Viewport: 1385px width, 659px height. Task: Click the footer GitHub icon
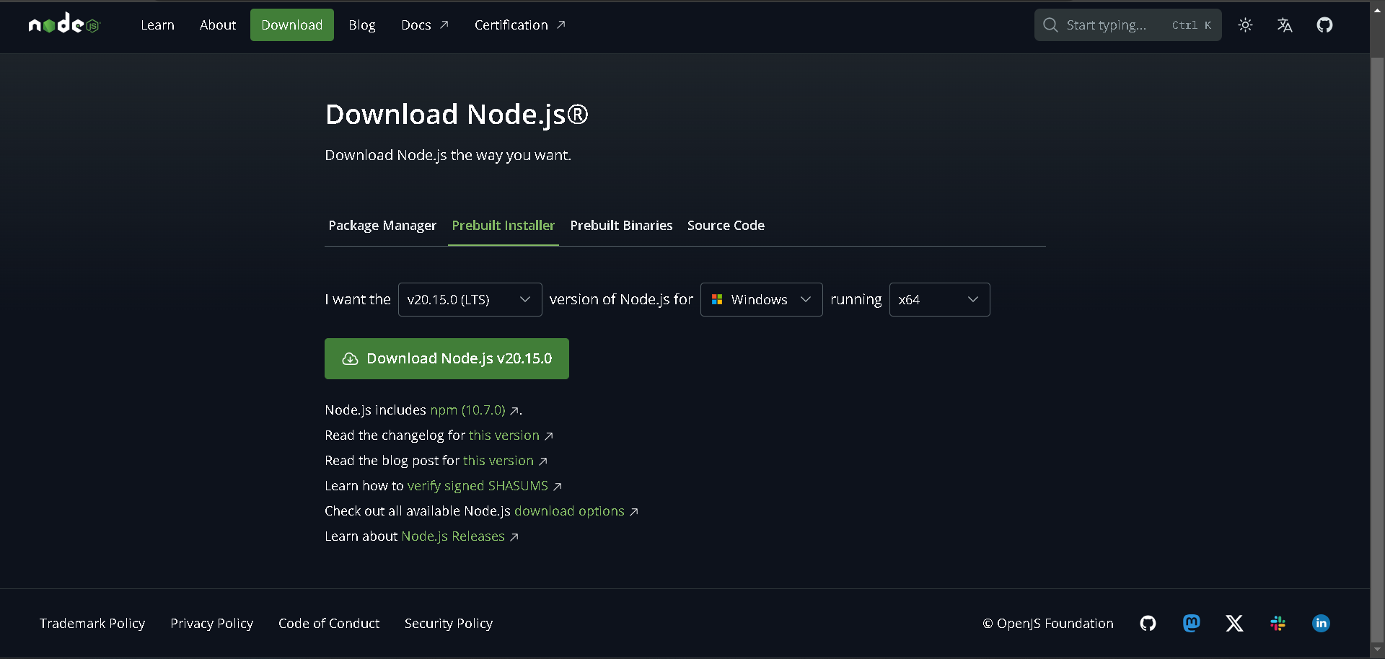1148,623
